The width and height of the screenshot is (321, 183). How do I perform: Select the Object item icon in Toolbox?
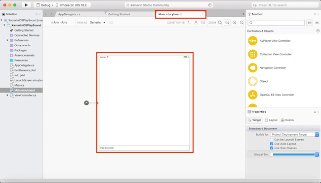(253, 81)
